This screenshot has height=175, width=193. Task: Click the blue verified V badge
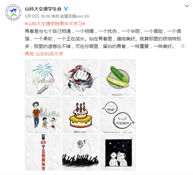pos(66,9)
